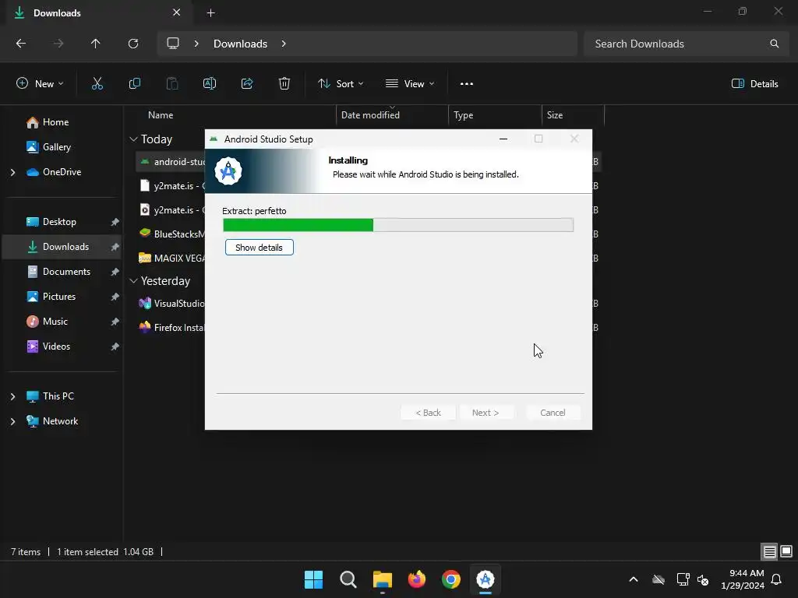798x598 pixels.
Task: Click the Copy icon in Explorer toolbar
Action: 134,84
